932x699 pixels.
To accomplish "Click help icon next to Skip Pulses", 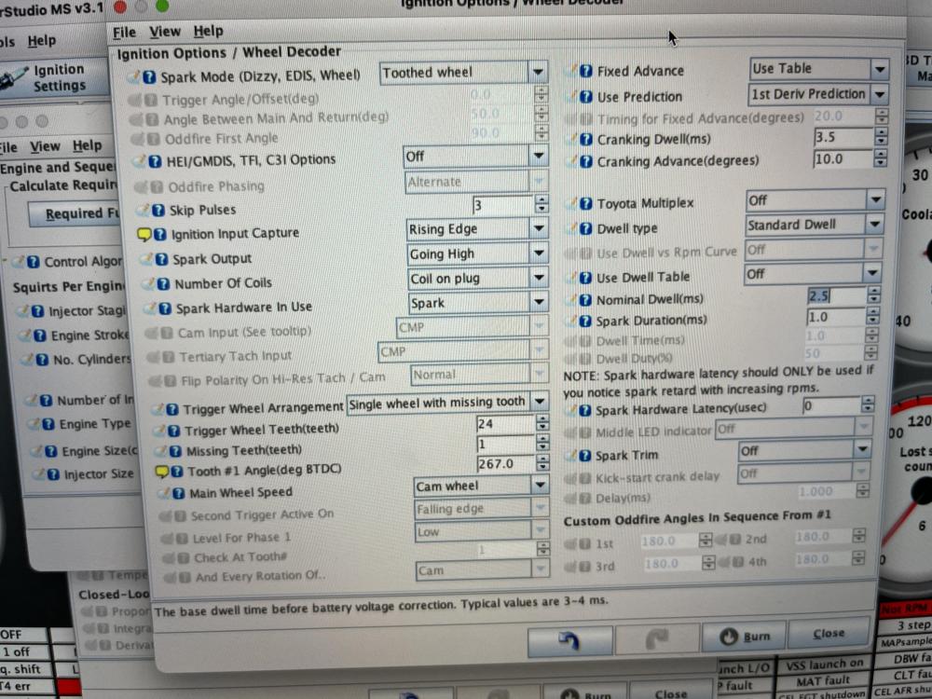I will click(x=158, y=211).
